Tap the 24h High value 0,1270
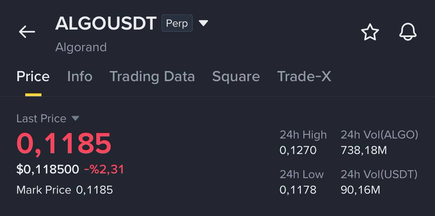Screen dimensions: 435x216 tap(298, 150)
